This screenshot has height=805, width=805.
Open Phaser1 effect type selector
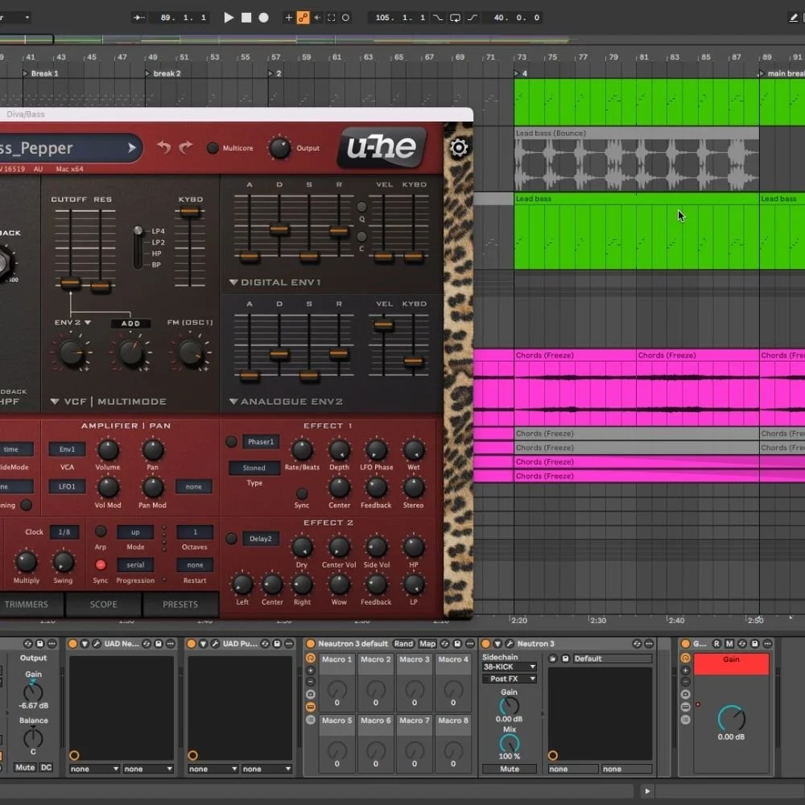click(260, 441)
